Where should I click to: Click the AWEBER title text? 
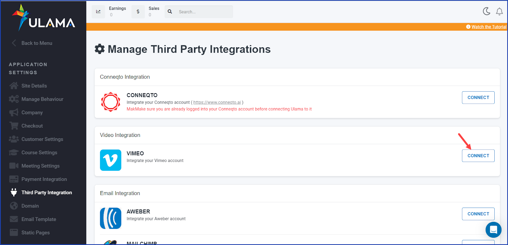[x=138, y=211]
